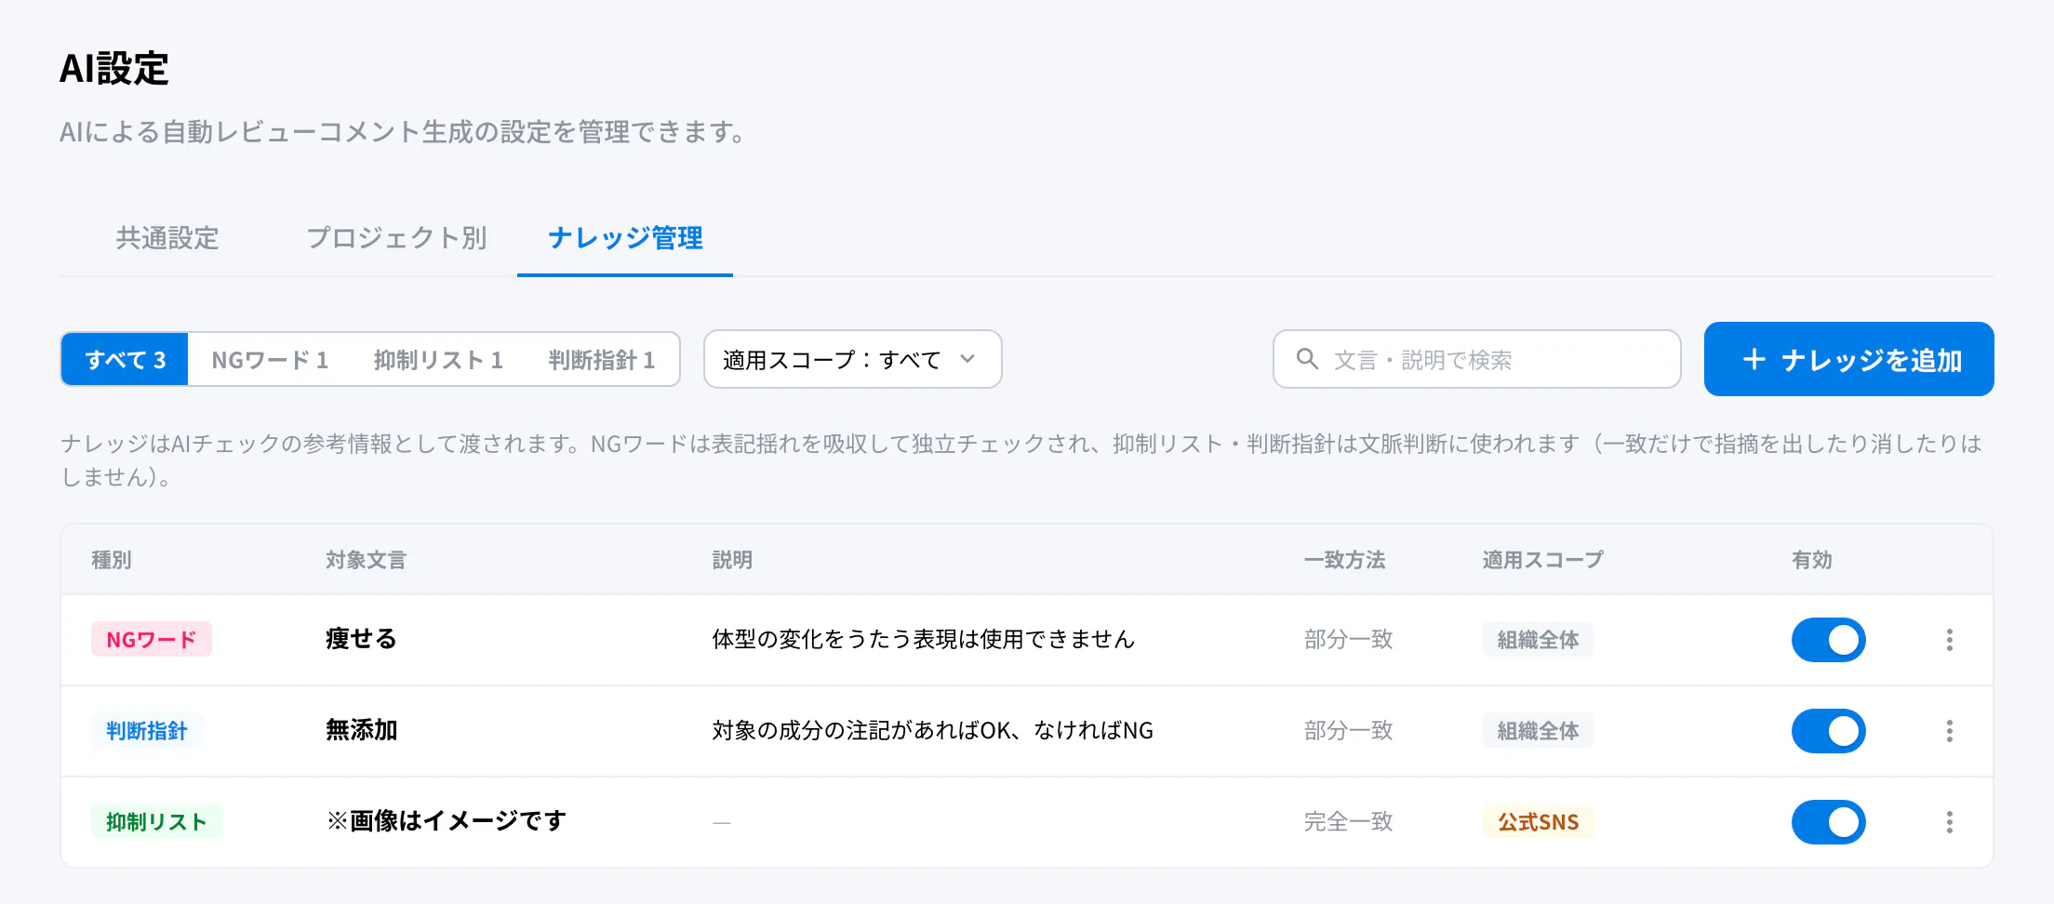Select the ナレッジ管理 tab
This screenshot has height=904, width=2054.
(x=625, y=238)
